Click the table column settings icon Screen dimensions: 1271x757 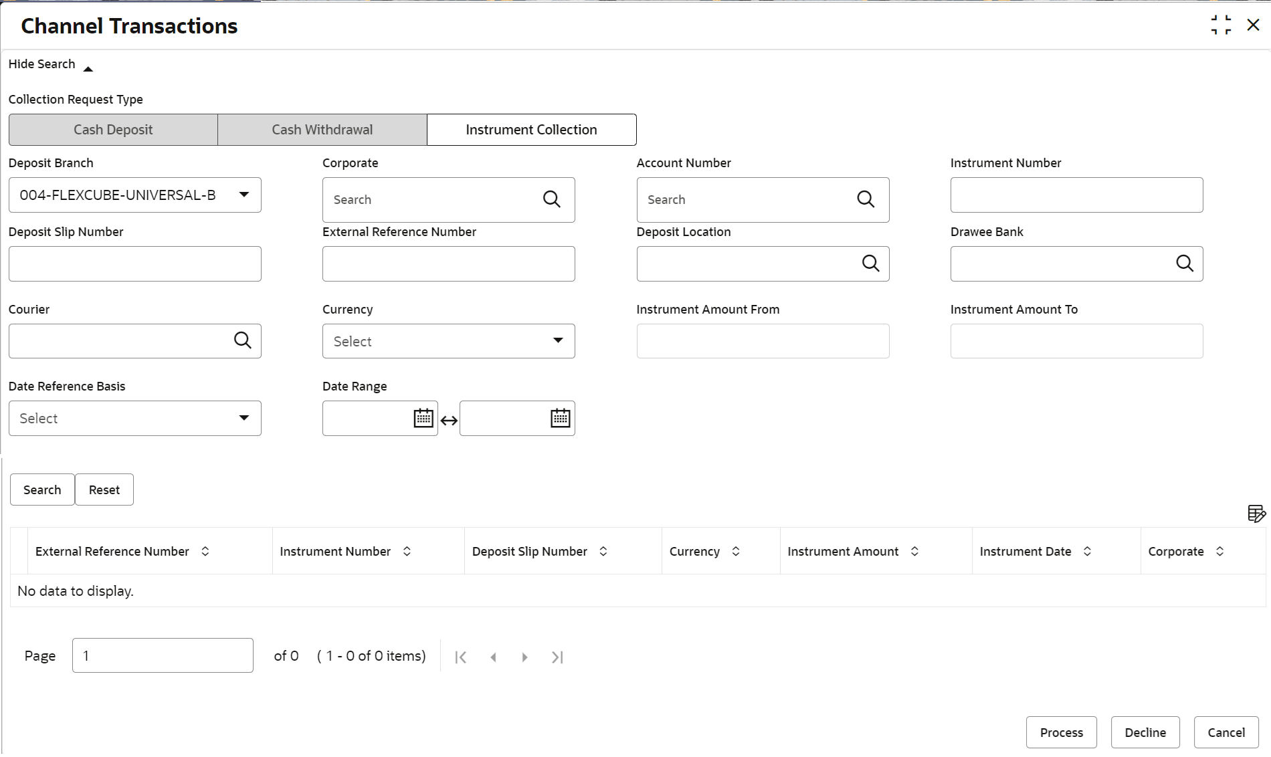point(1256,514)
